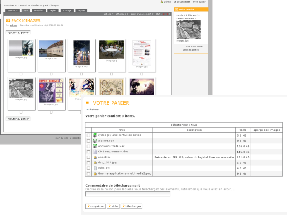Viewport: 287px width, 215px height.
Task: Open the partage tab
Action: [x=67, y=11]
